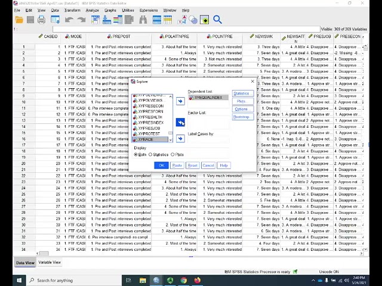The width and height of the screenshot is (382, 286).
Task: Show hidden system tray icons chevron
Action: 313,281
